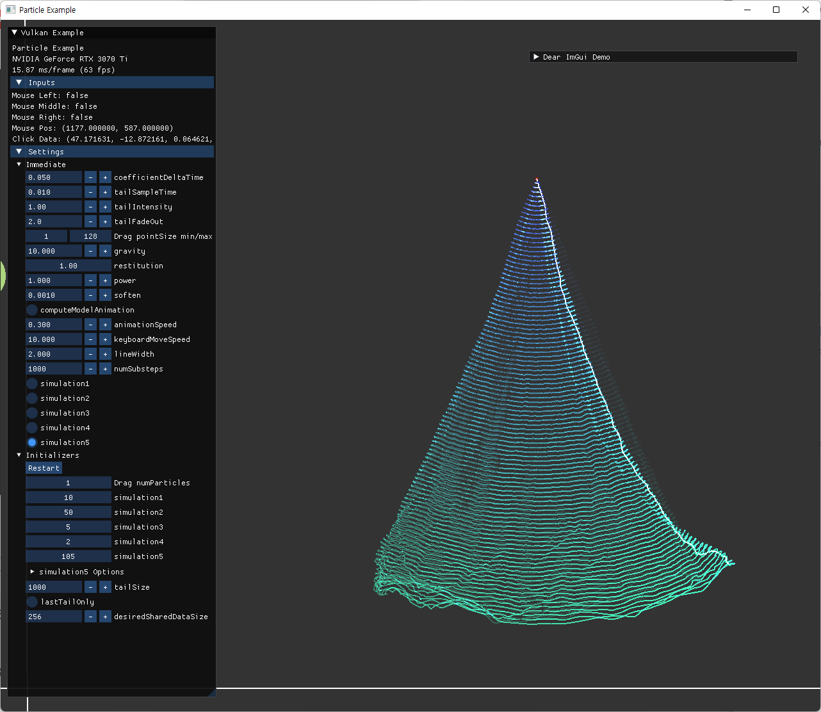Click the numSubsteps value field

(54, 369)
